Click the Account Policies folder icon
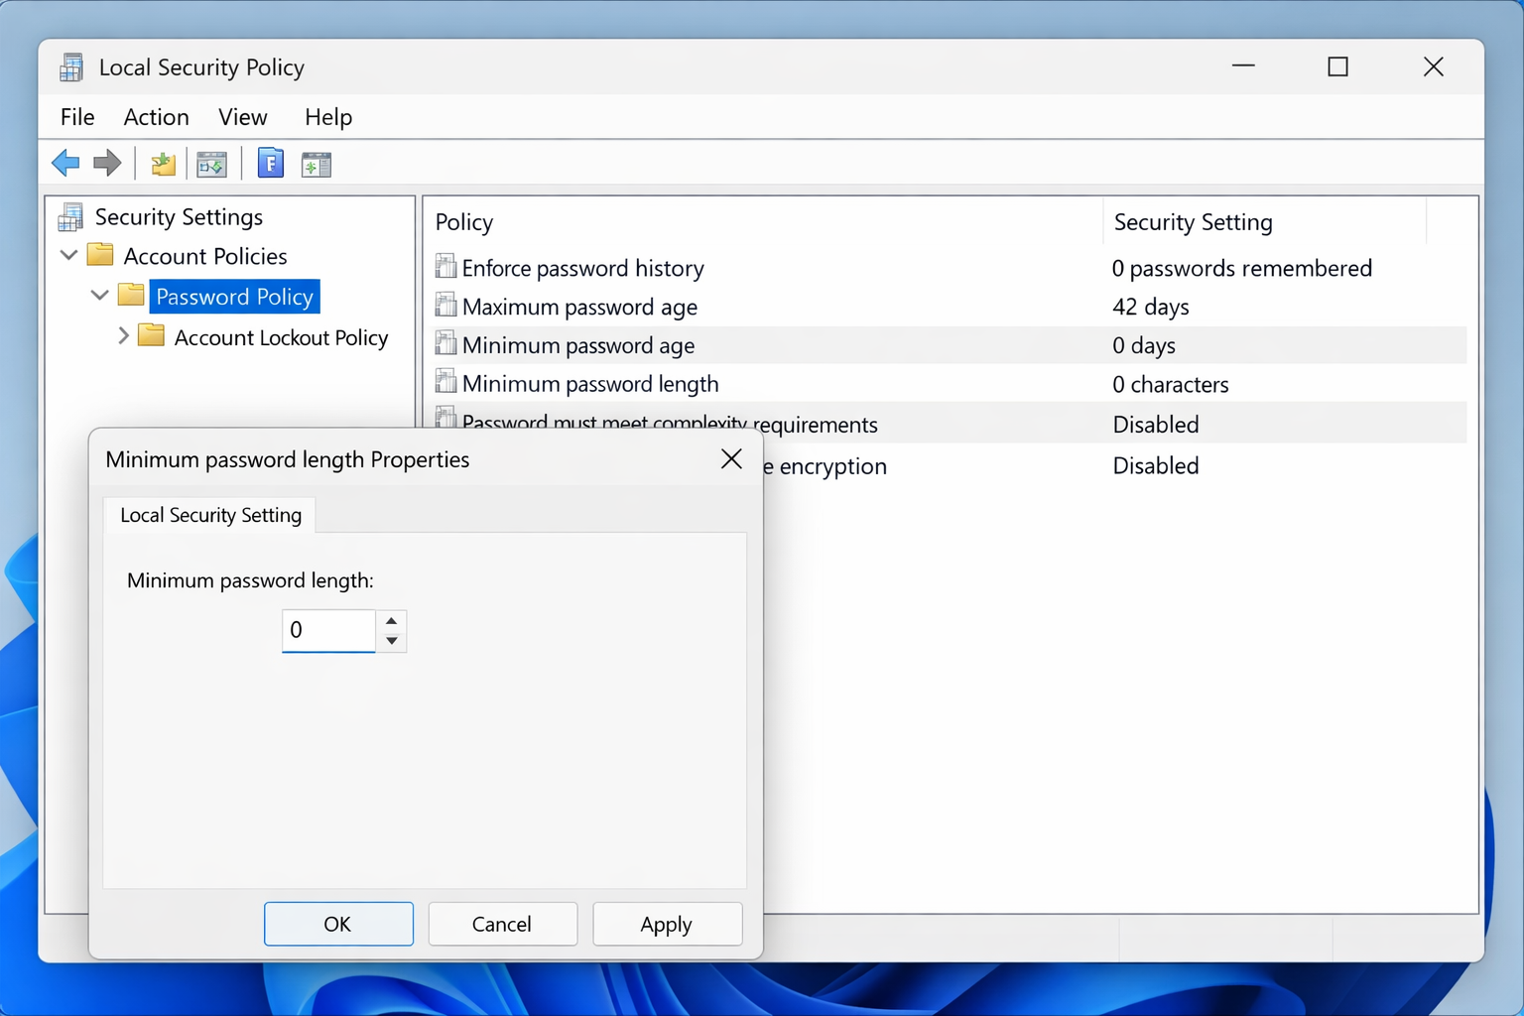Screen dimensions: 1524x1016 [100, 255]
